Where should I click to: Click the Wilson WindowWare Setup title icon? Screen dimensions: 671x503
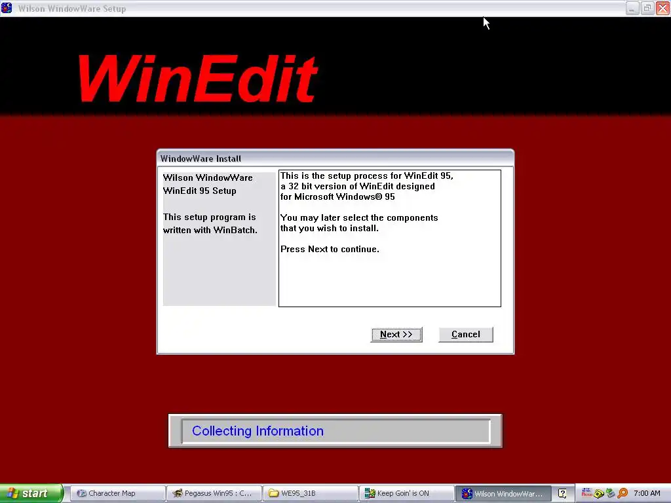coord(7,8)
